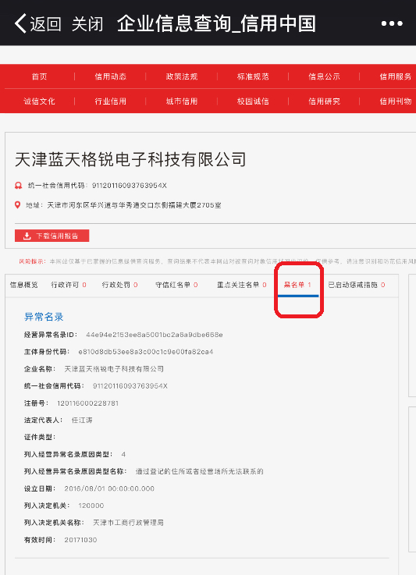The width and height of the screenshot is (416, 575).
Task: Switch to the 重点关注名单 tab
Action: (241, 285)
